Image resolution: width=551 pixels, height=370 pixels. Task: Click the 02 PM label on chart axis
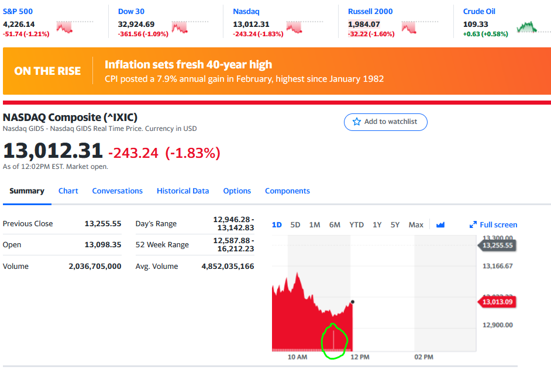[x=424, y=357]
